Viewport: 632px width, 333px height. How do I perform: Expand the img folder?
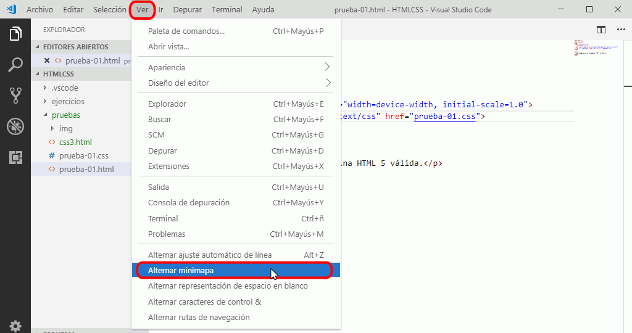[x=52, y=128]
